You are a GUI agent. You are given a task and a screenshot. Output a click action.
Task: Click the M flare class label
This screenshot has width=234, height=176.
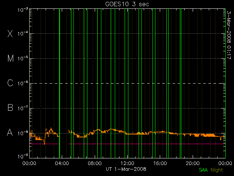11,58
